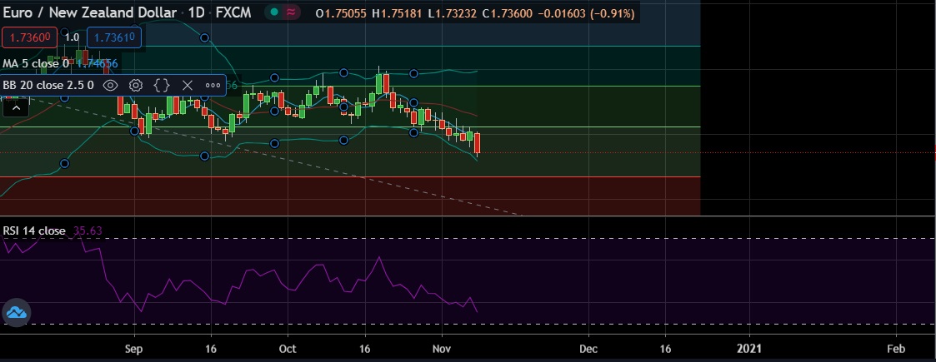Select the RSI 14 close legend
The width and height of the screenshot is (936, 362).
34,231
